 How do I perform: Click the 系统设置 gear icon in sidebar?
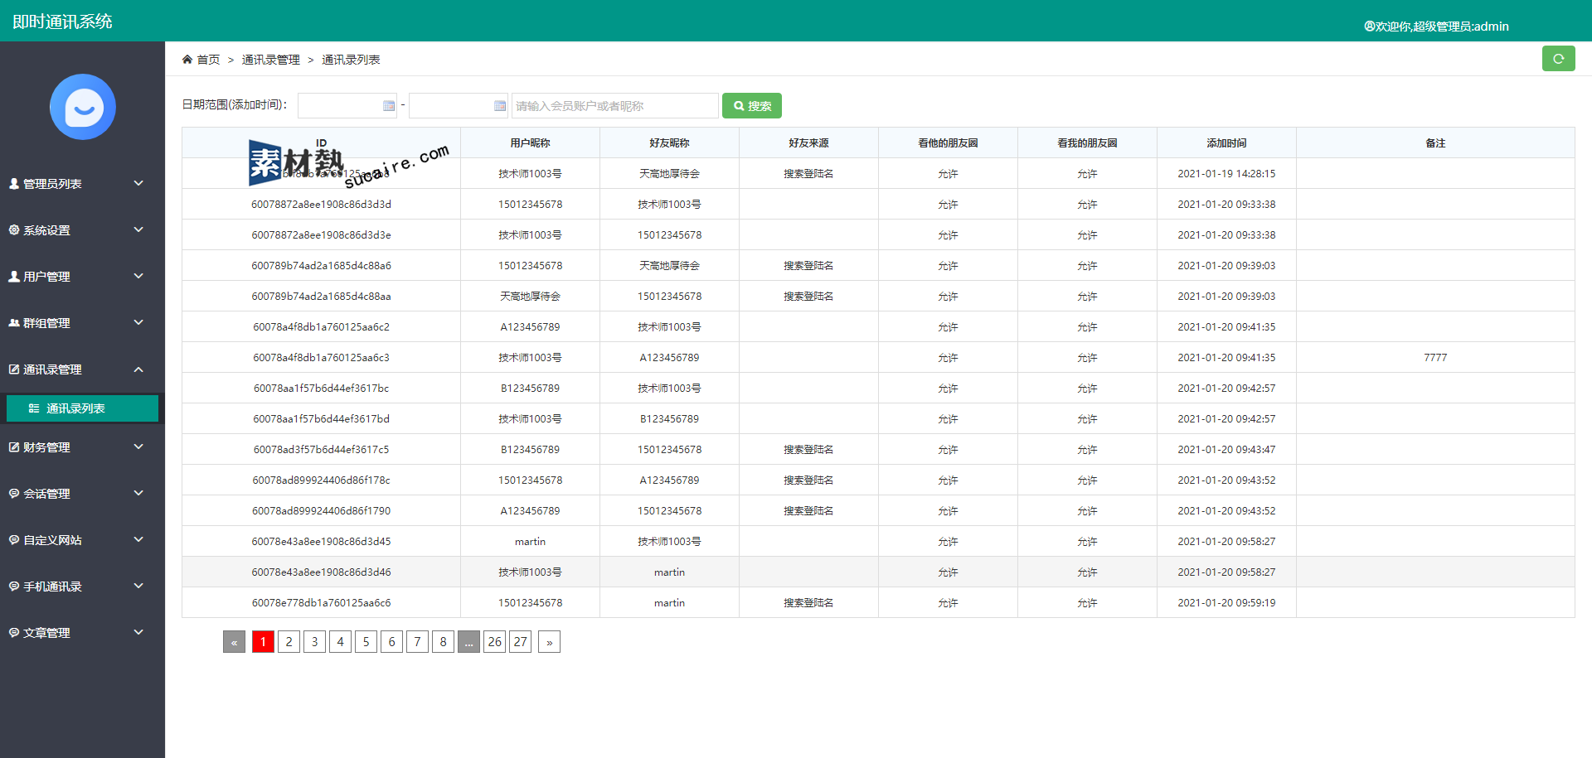[x=14, y=230]
